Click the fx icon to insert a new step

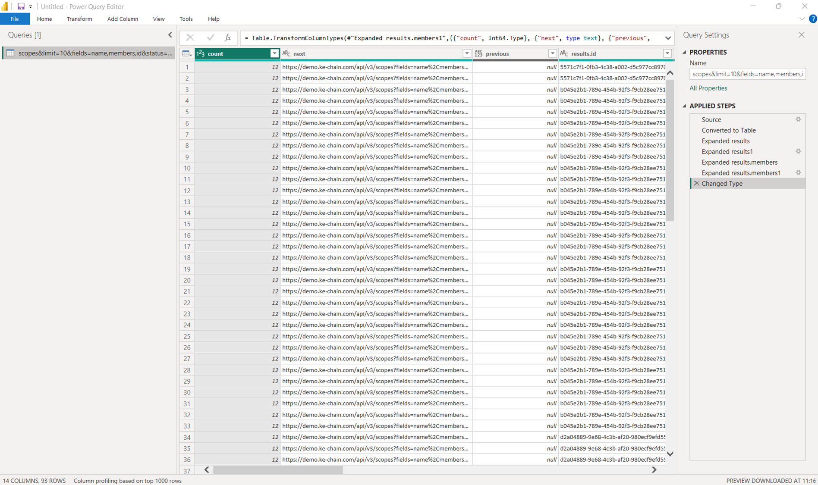pyautogui.click(x=227, y=38)
